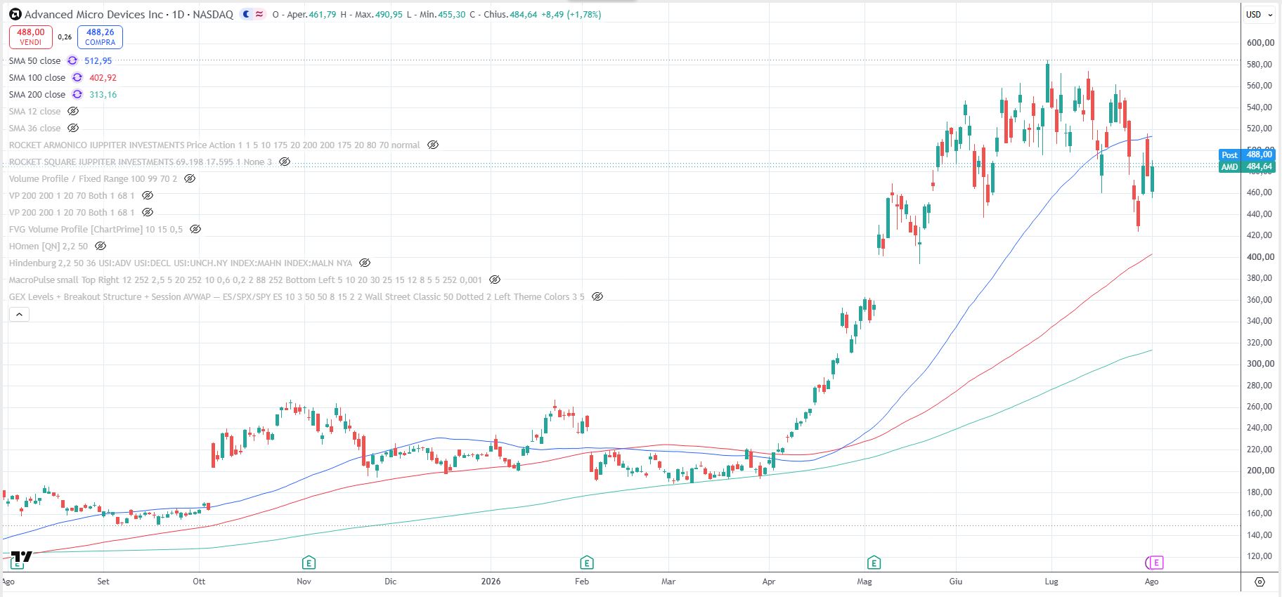Toggle visibility of MacroPulse small indicator

(495, 280)
